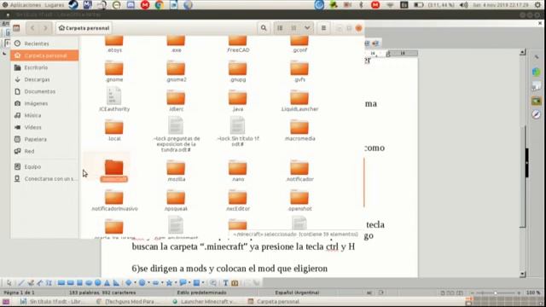
Task: Select the .LiquidLauncher folder
Action: [x=299, y=101]
